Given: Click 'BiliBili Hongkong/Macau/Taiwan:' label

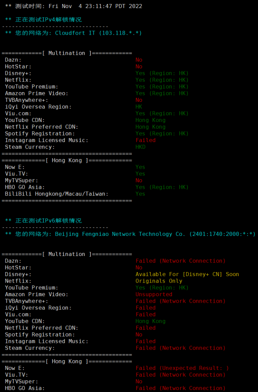Looking at the screenshot, I should (x=57, y=194).
